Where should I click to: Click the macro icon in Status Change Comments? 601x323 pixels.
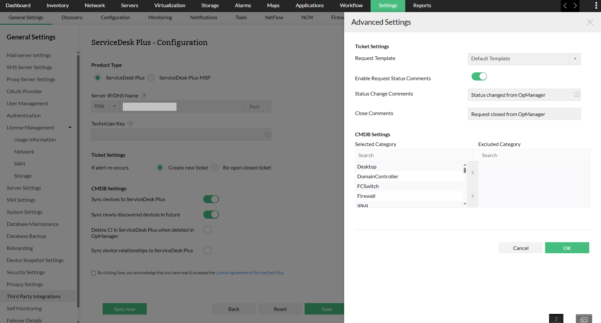(576, 95)
